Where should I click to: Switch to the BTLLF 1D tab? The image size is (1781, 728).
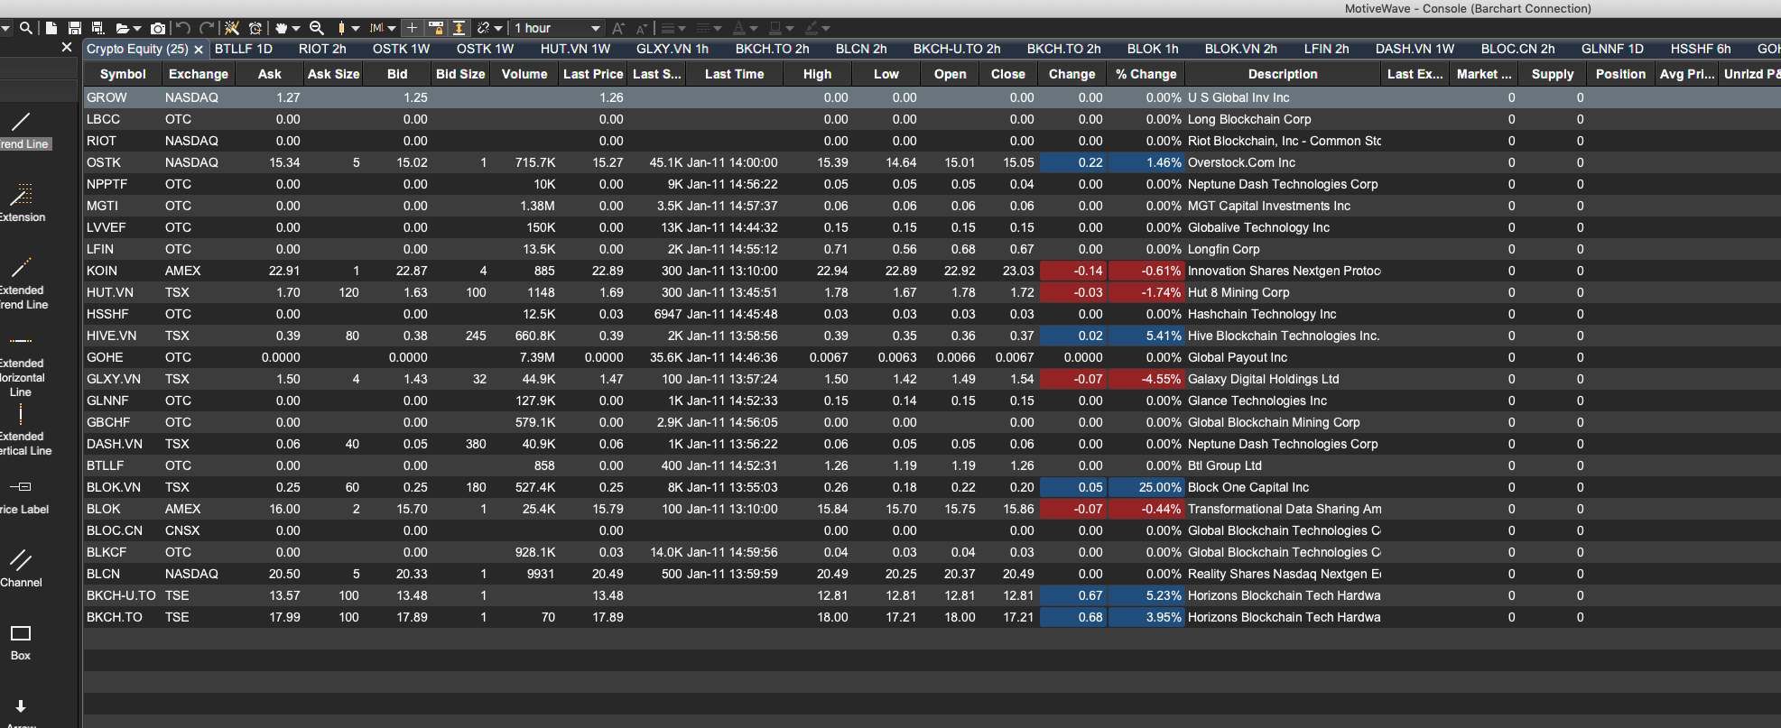(x=244, y=49)
